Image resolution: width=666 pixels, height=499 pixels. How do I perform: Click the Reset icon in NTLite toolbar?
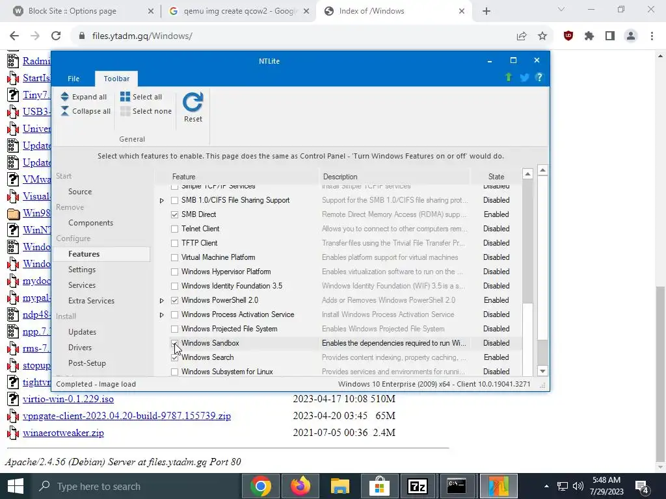[193, 102]
